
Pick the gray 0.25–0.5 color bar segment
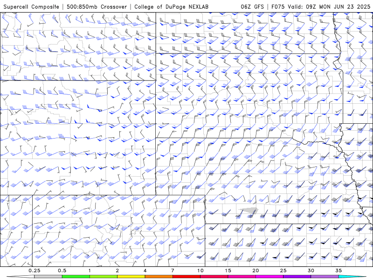tap(48, 277)
